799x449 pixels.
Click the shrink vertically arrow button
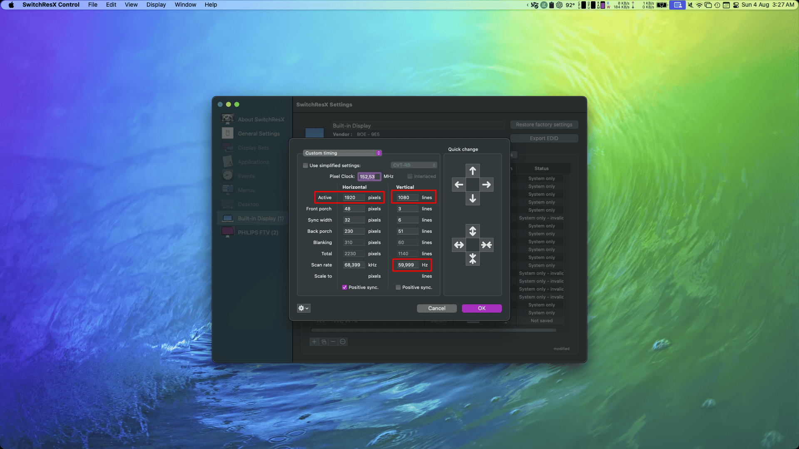tap(473, 259)
